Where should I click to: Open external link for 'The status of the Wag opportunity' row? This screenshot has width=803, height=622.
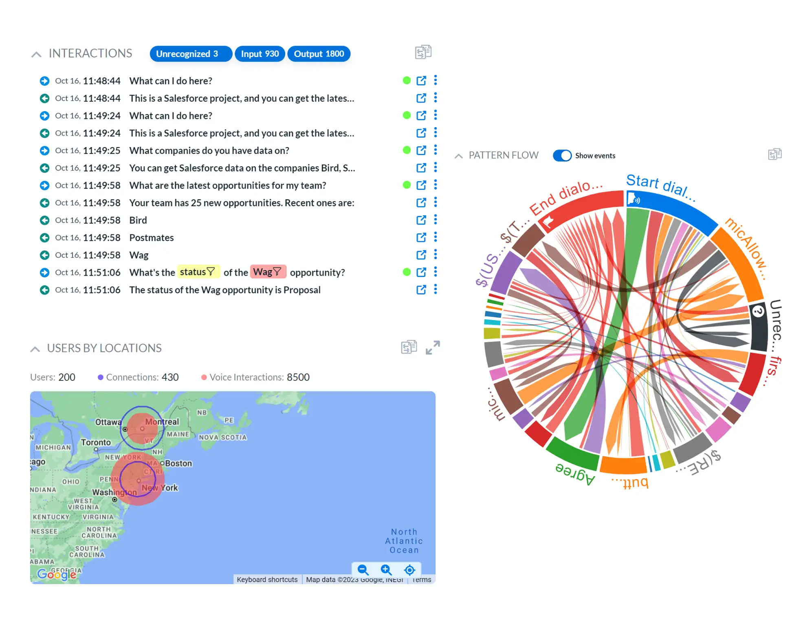pos(421,290)
